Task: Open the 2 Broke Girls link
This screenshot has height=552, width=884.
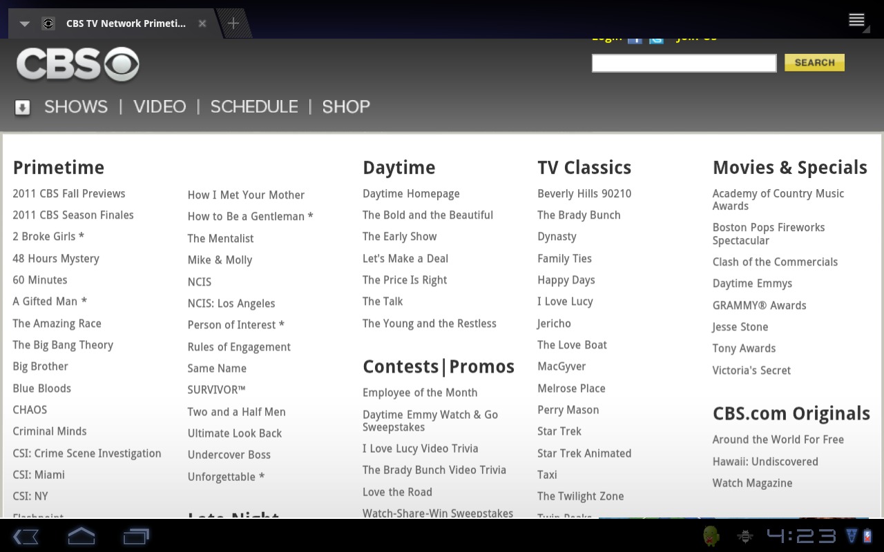Action: 48,237
